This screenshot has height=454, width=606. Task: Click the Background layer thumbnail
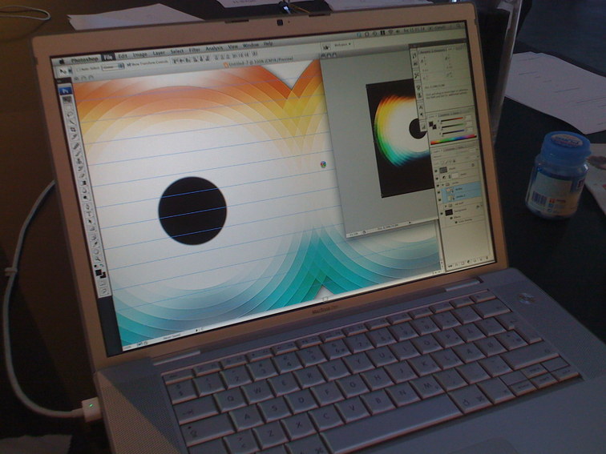[x=449, y=212]
